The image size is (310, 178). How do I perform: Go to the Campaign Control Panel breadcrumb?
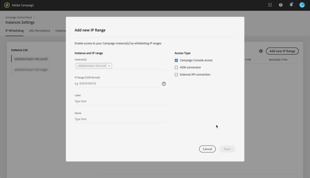(18, 17)
